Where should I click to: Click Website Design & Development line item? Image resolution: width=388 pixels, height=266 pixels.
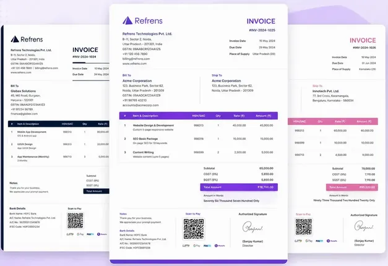[x=153, y=126]
